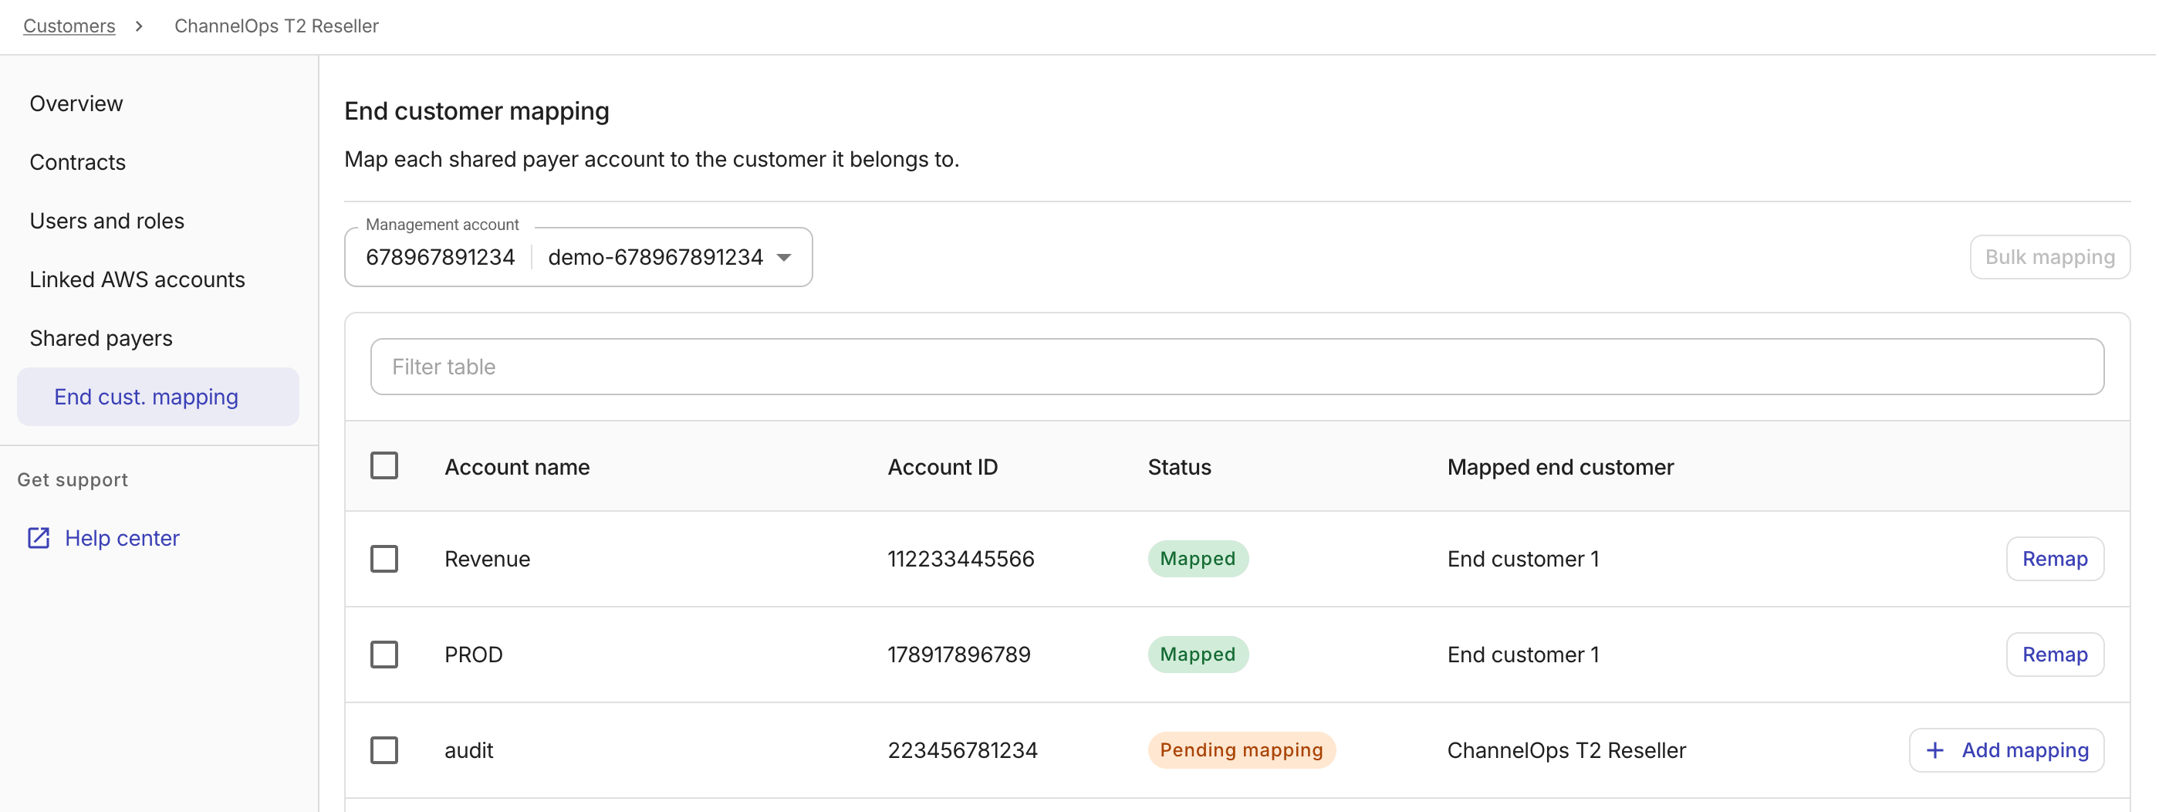2159x812 pixels.
Task: Click the End customer mapping heading
Action: (477, 110)
